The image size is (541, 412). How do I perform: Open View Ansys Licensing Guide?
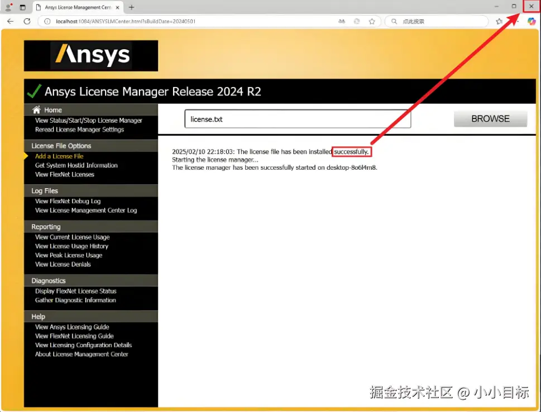pos(72,327)
